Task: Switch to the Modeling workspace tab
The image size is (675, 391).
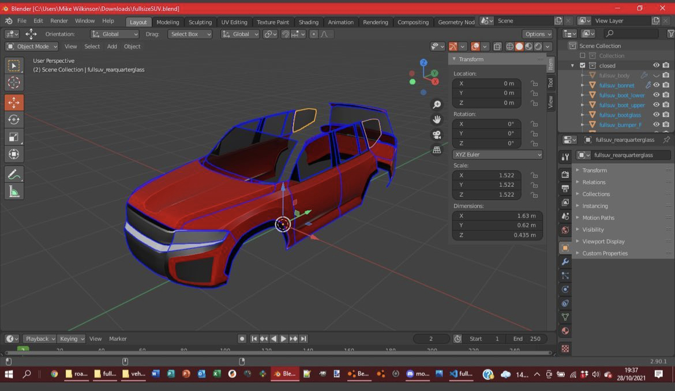Action: click(x=167, y=22)
